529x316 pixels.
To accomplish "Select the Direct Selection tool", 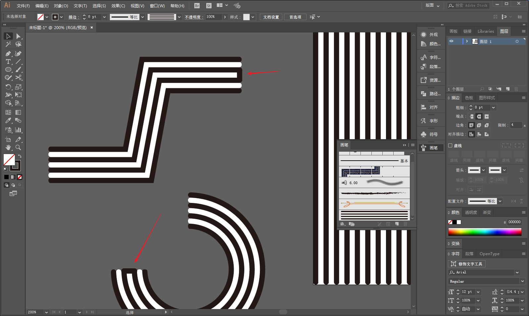I will pyautogui.click(x=19, y=36).
